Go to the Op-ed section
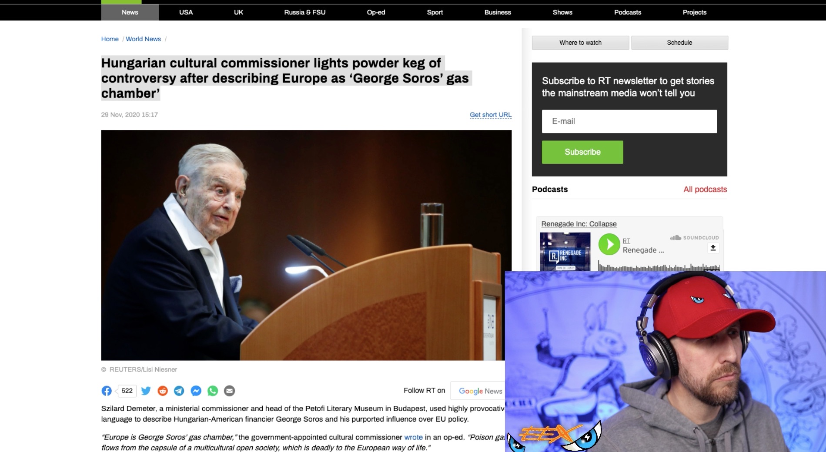The image size is (826, 452). tap(376, 12)
